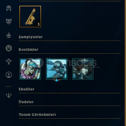Click the blue gem badge under middle skin
The width and height of the screenshot is (126, 126).
pyautogui.click(x=57, y=80)
